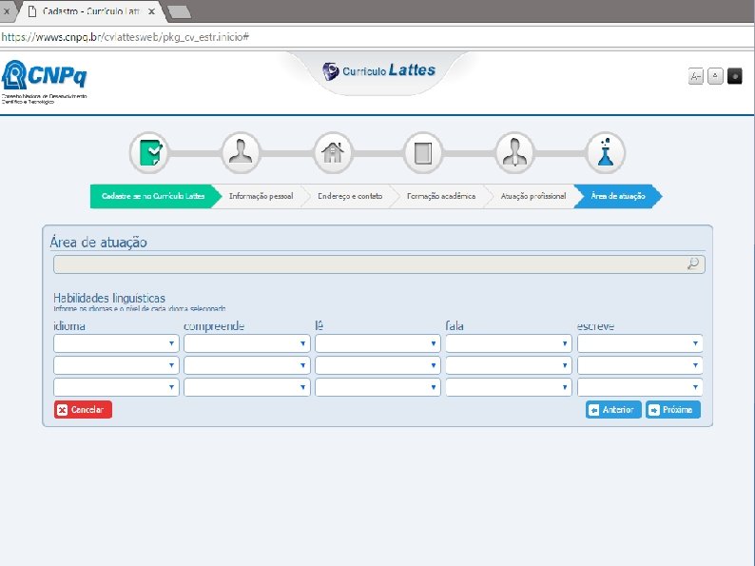This screenshot has width=755, height=566.
Task: Open third row compreende dropdown
Action: tap(246, 387)
